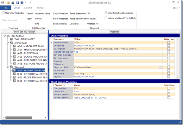Image resolution: width=183 pixels, height=125 pixels.
Task: Tick the Selection checkbox for Description row
Action: click(168, 48)
